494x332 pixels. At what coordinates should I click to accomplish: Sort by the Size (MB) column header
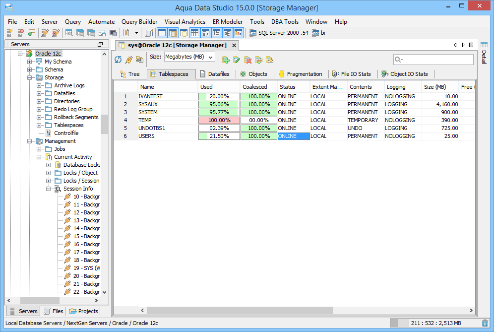coord(440,87)
